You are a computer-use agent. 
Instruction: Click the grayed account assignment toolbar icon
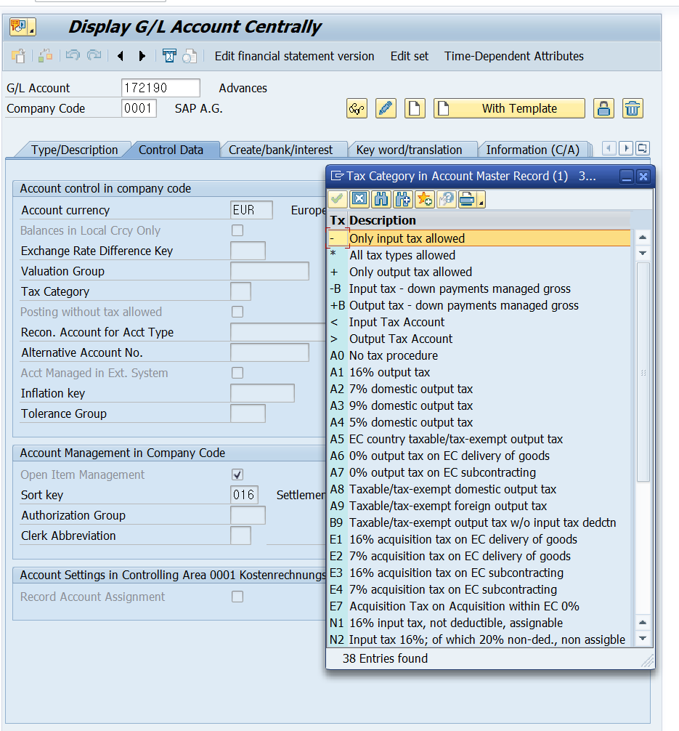[45, 56]
